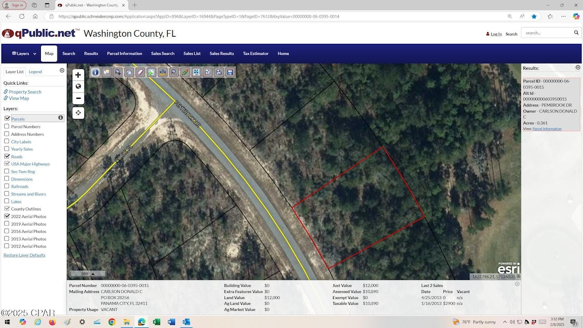
Task: Click the locate crosshair button
Action: coord(78,113)
